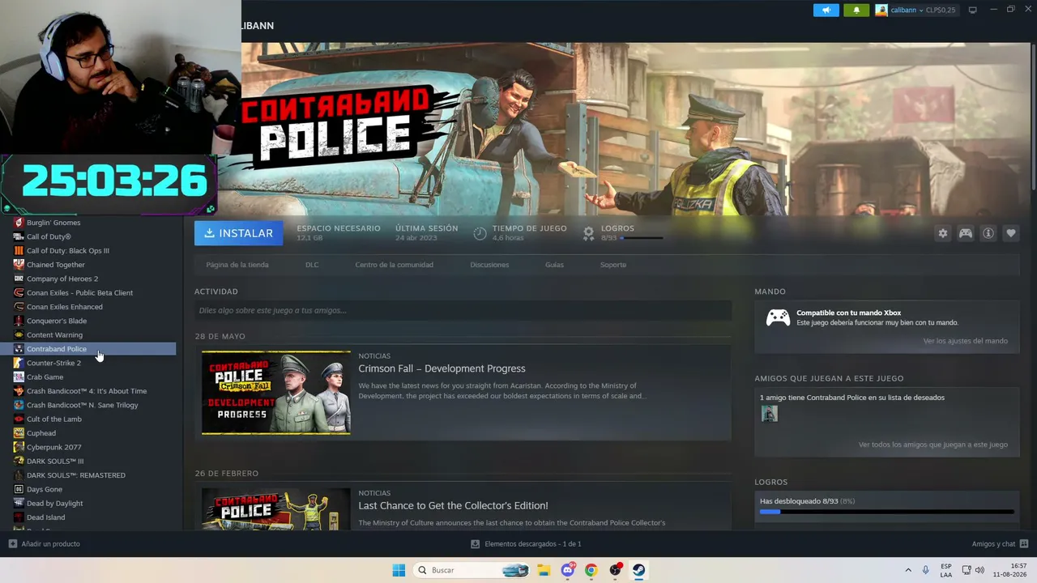Open the Guías tab

coord(554,265)
